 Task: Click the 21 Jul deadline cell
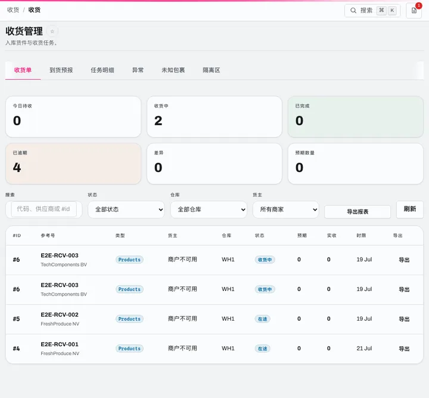[x=364, y=349]
